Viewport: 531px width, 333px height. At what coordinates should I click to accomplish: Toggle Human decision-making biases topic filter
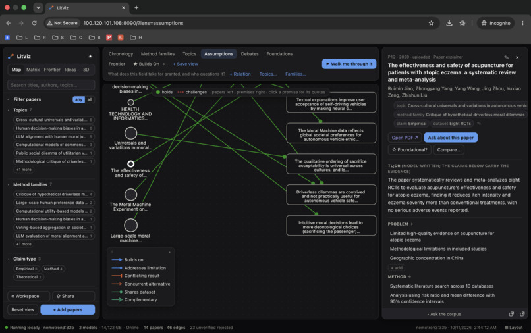pyautogui.click(x=54, y=128)
